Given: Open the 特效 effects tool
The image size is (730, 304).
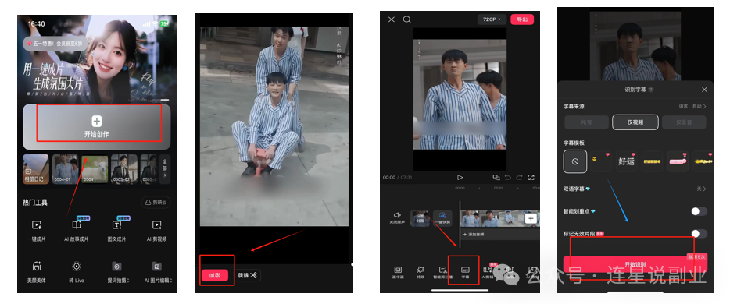Looking at the screenshot, I should (420, 273).
